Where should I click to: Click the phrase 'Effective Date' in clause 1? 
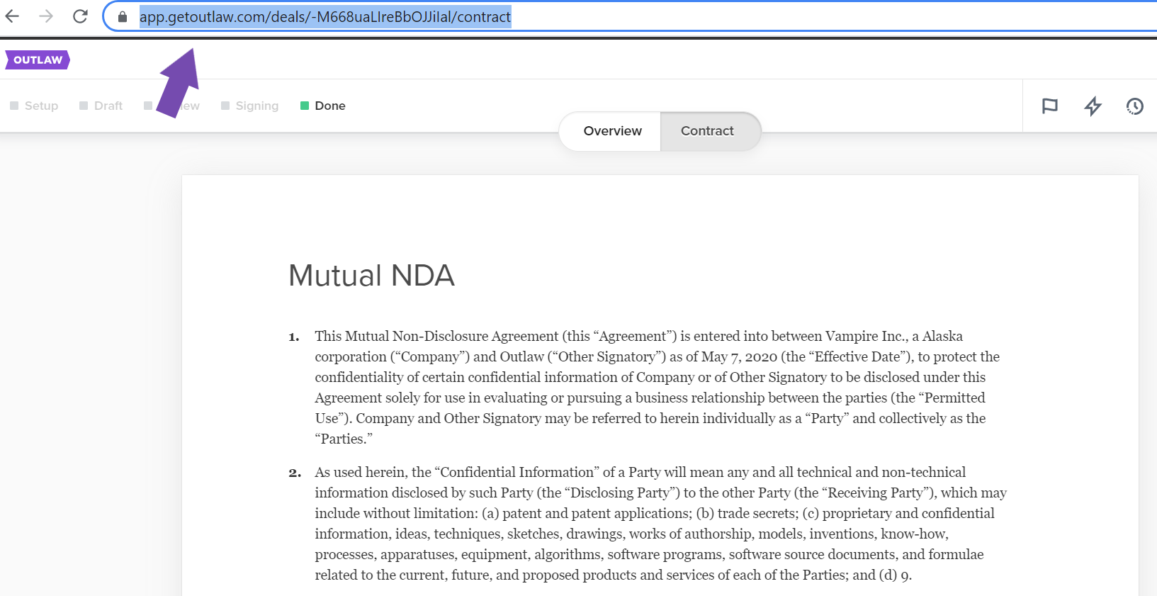tap(857, 356)
